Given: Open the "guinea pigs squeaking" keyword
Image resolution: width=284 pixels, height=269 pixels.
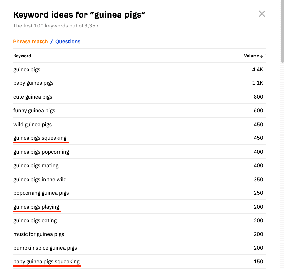Looking at the screenshot, I should click(40, 138).
